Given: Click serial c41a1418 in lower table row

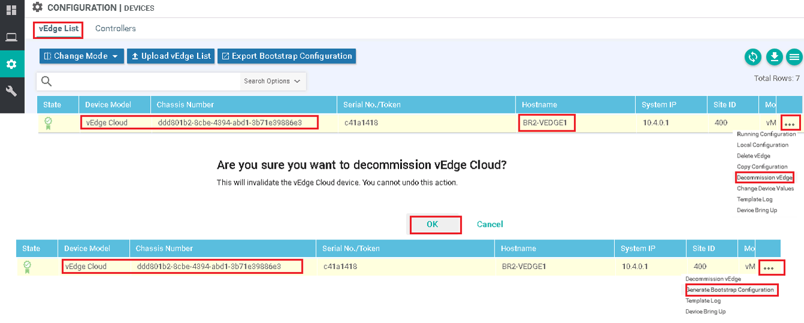Looking at the screenshot, I should click(340, 267).
